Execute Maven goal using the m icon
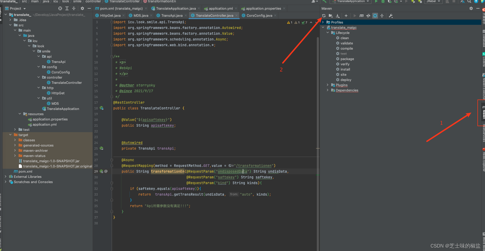This screenshot has width=485, height=251. coord(361,16)
